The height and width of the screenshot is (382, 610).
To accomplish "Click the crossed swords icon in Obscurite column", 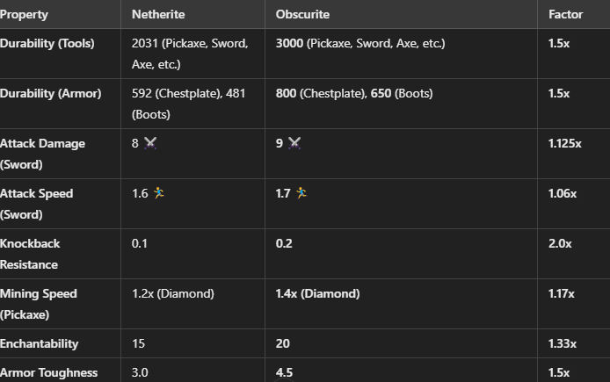I will tap(294, 143).
